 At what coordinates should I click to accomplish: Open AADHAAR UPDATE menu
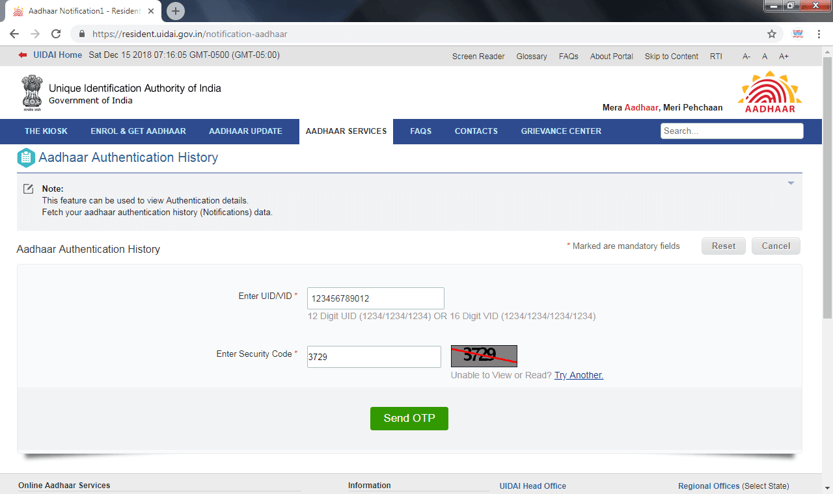pyautogui.click(x=245, y=131)
